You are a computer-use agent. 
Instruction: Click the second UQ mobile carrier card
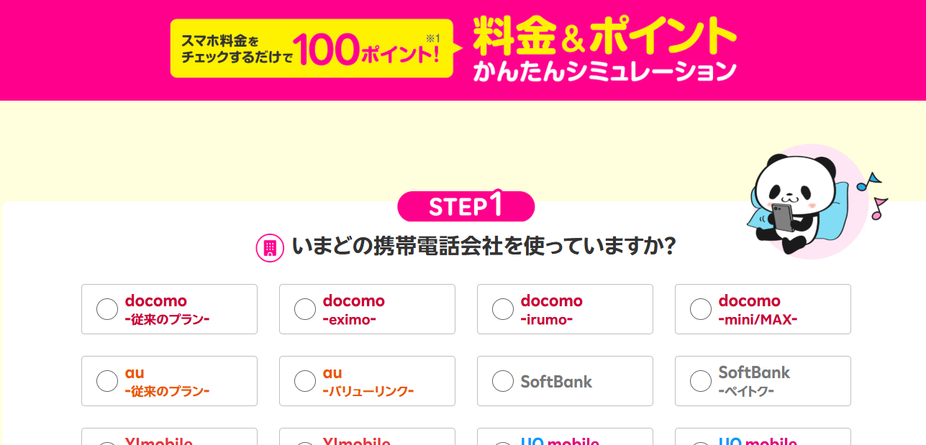coord(763,437)
